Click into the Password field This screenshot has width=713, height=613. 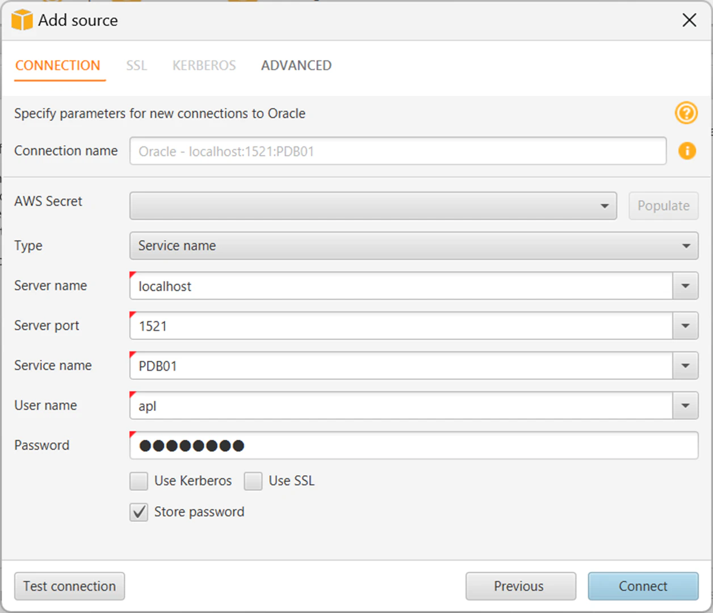pyautogui.click(x=414, y=446)
